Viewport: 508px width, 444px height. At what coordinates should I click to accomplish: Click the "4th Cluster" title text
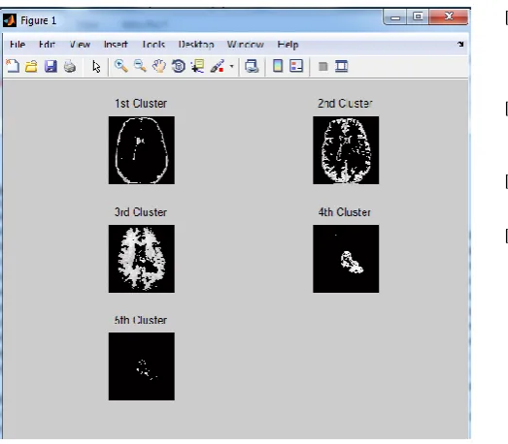345,212
